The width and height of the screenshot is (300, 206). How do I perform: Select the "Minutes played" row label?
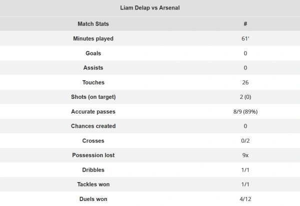(x=93, y=38)
